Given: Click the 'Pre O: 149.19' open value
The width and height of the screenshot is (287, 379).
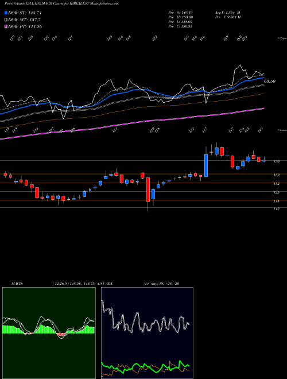Looking at the screenshot, I should (180, 13).
